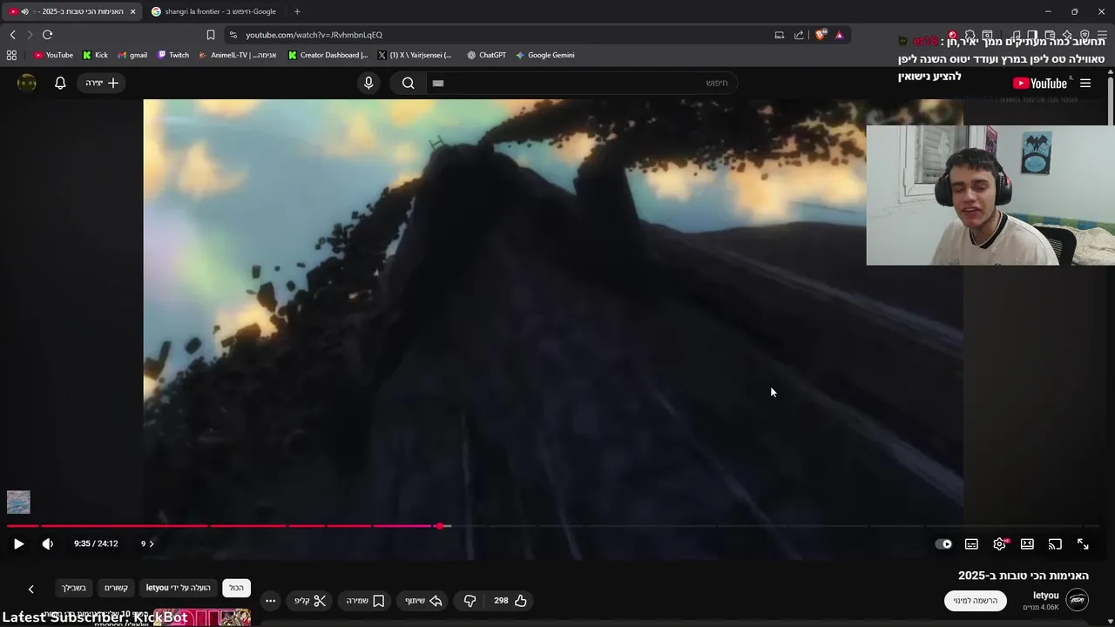Search with voice microphone
Viewport: 1115px width, 627px height.
click(368, 83)
